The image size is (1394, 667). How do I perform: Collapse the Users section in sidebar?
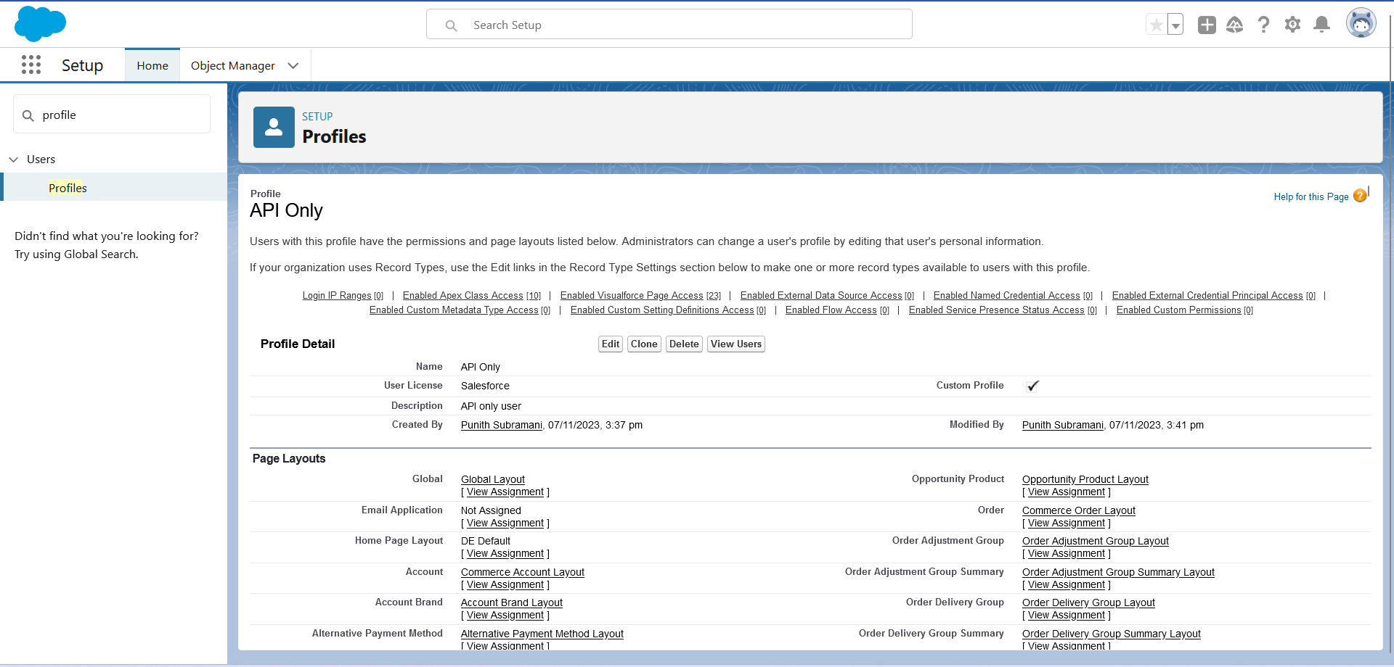point(14,159)
